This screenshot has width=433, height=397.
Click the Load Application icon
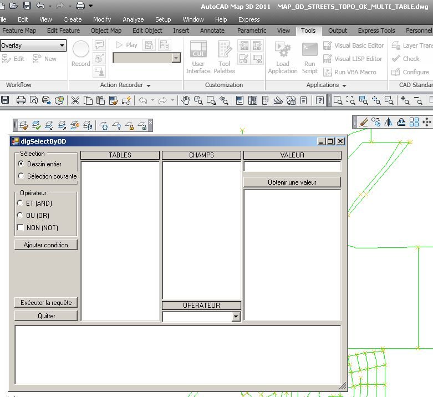point(283,50)
